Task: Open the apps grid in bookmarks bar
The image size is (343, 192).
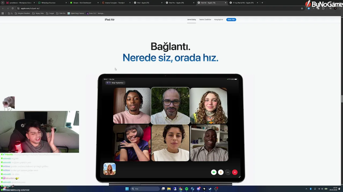Action: (x=3, y=13)
